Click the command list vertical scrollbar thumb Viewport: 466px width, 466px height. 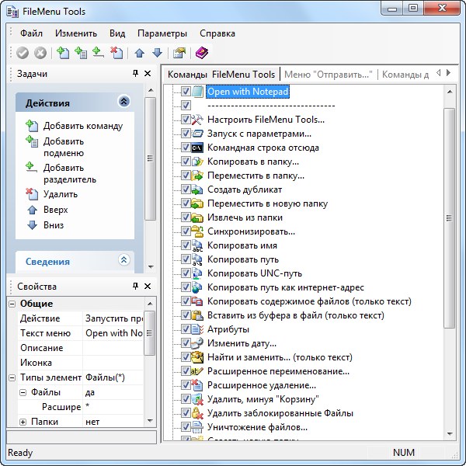pos(448,217)
